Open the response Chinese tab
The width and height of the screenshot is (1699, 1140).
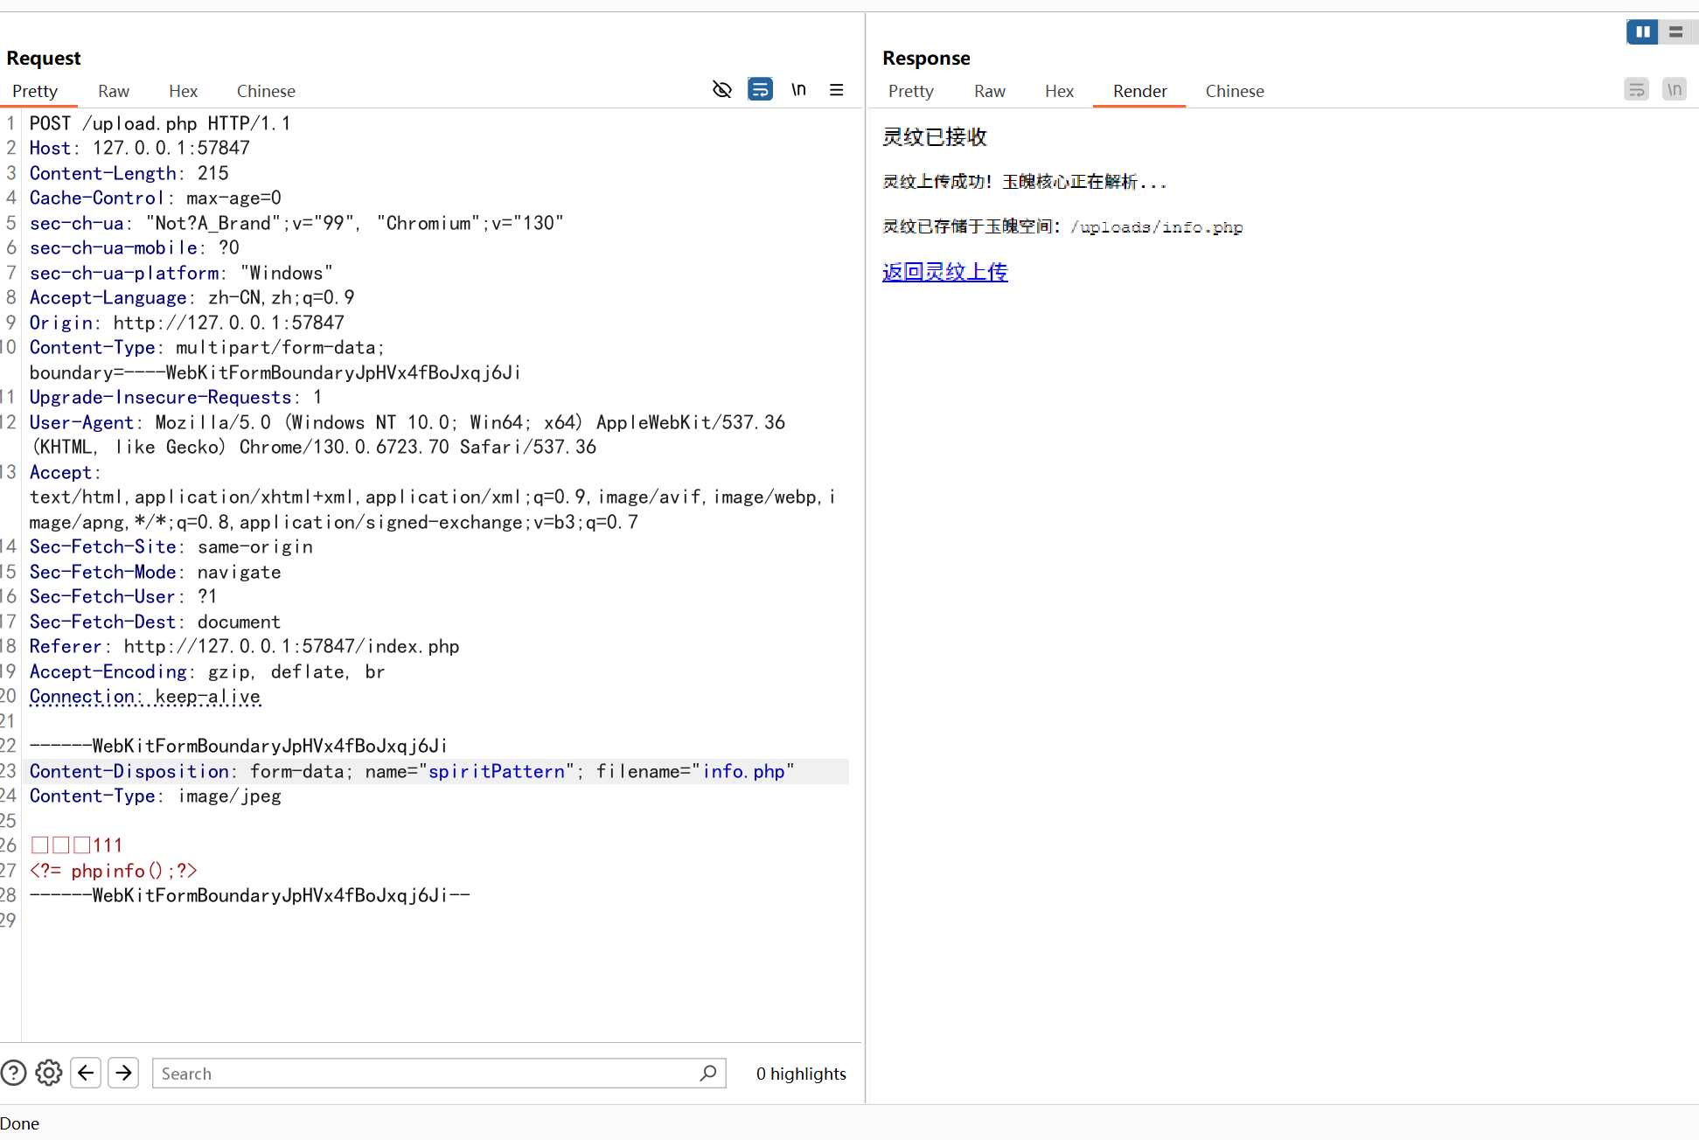pos(1234,91)
